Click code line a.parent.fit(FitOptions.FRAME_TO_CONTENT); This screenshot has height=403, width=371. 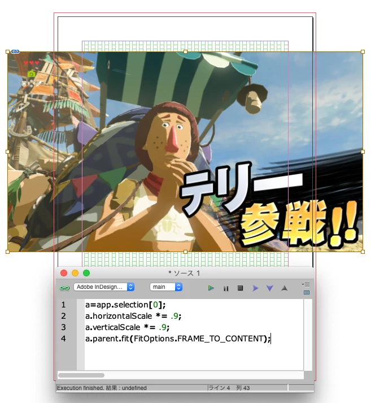click(x=178, y=339)
